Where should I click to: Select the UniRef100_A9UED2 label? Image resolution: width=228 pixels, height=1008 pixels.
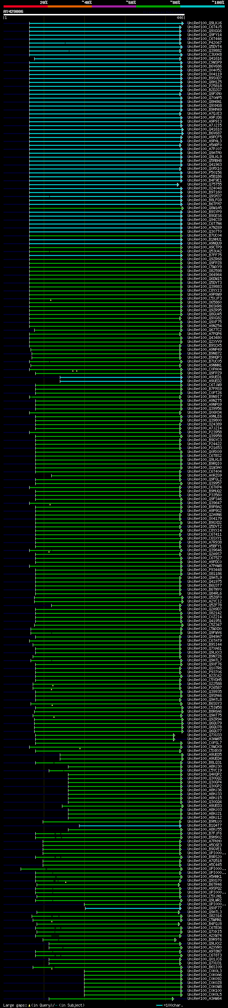(x=204, y=381)
